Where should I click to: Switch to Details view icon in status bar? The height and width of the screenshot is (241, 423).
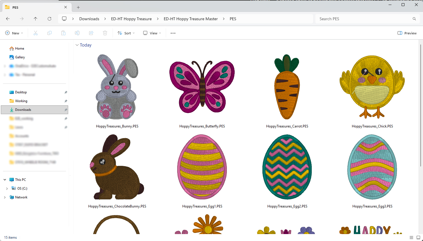[x=411, y=238]
